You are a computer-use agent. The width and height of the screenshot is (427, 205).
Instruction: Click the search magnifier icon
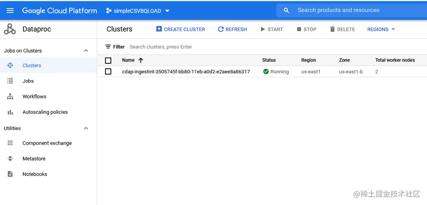coord(286,10)
